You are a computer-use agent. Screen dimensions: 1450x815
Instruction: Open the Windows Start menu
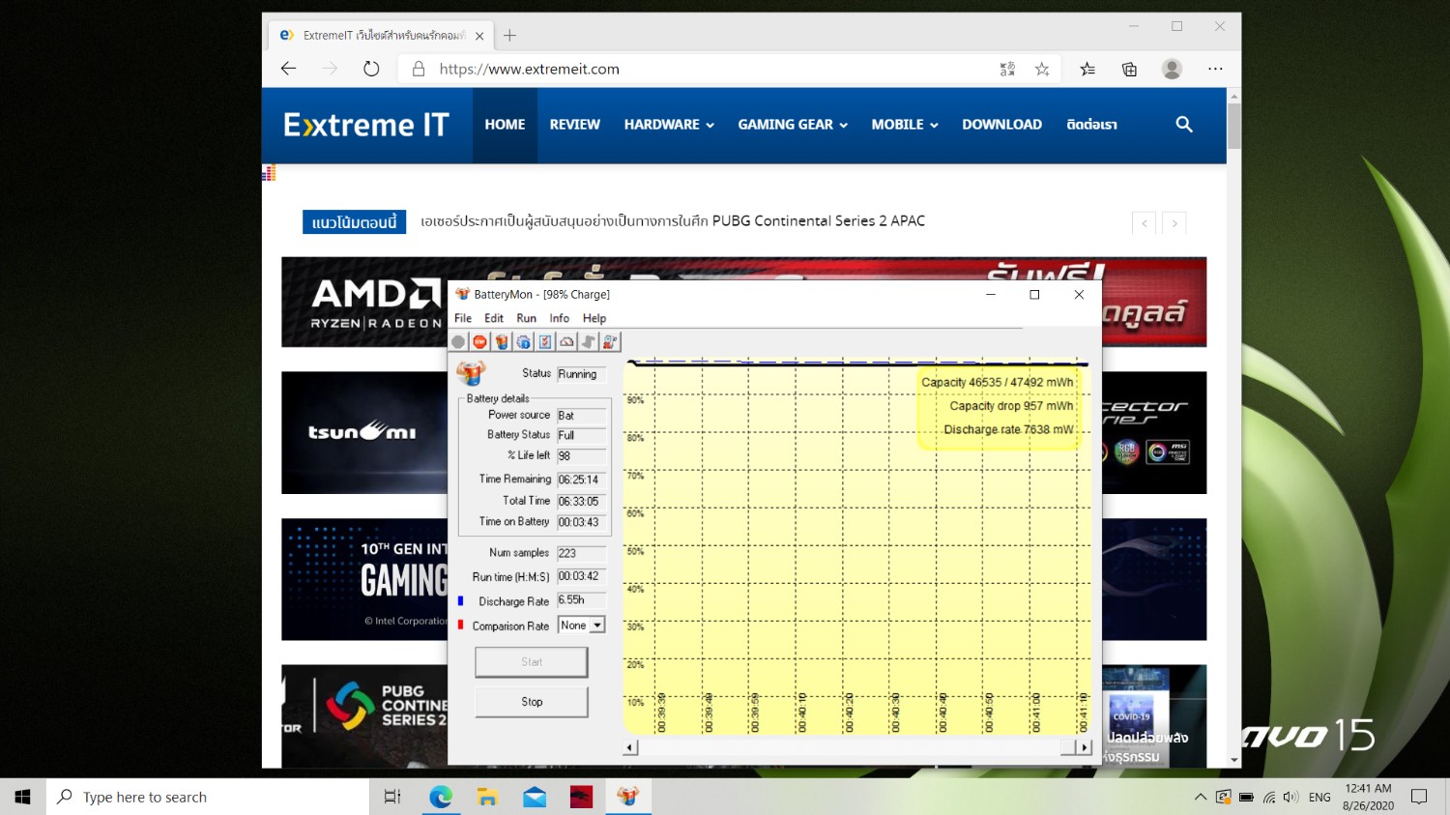[x=23, y=797]
